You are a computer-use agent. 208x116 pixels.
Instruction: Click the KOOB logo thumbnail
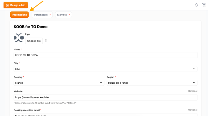coord(19,38)
